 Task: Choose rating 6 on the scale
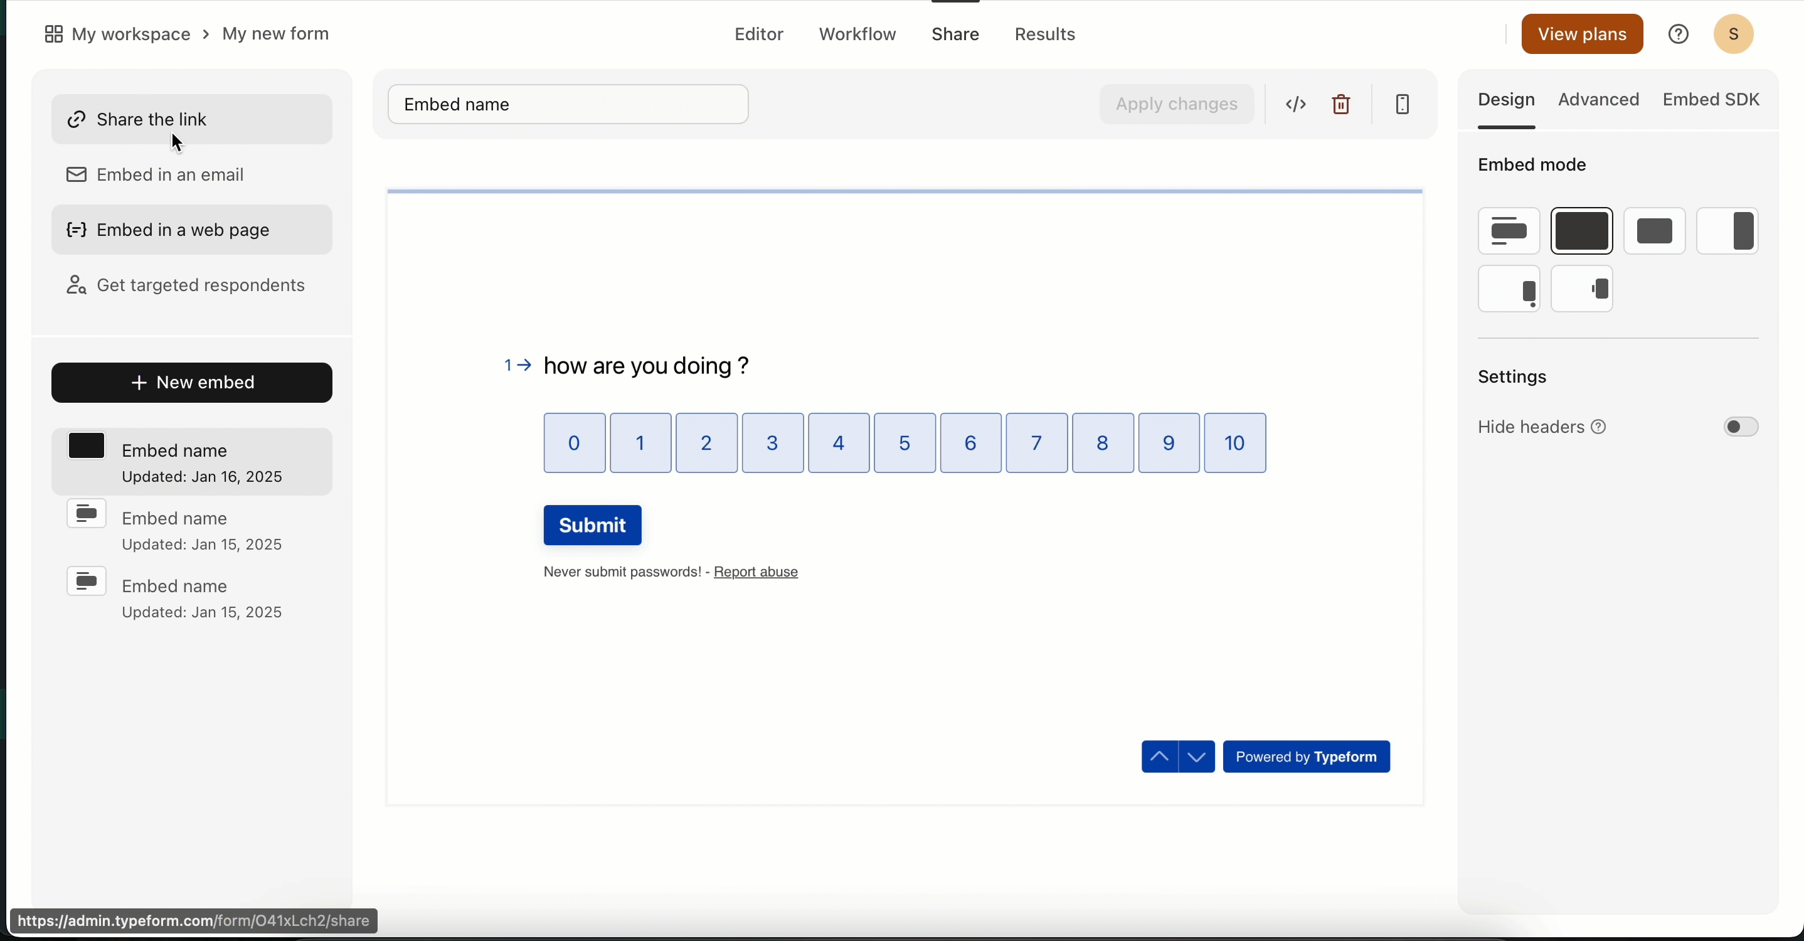pyautogui.click(x=970, y=443)
